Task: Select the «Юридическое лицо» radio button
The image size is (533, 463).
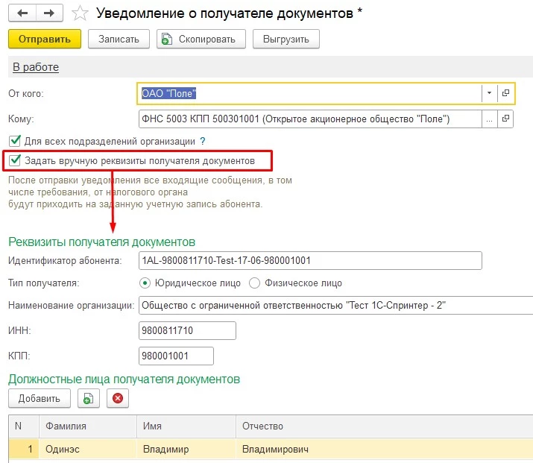Action: pos(145,283)
